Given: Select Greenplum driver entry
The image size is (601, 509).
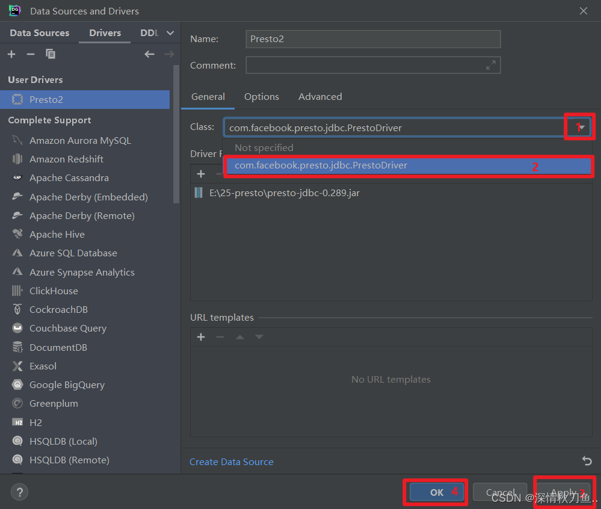Looking at the screenshot, I should pyautogui.click(x=85, y=404).
